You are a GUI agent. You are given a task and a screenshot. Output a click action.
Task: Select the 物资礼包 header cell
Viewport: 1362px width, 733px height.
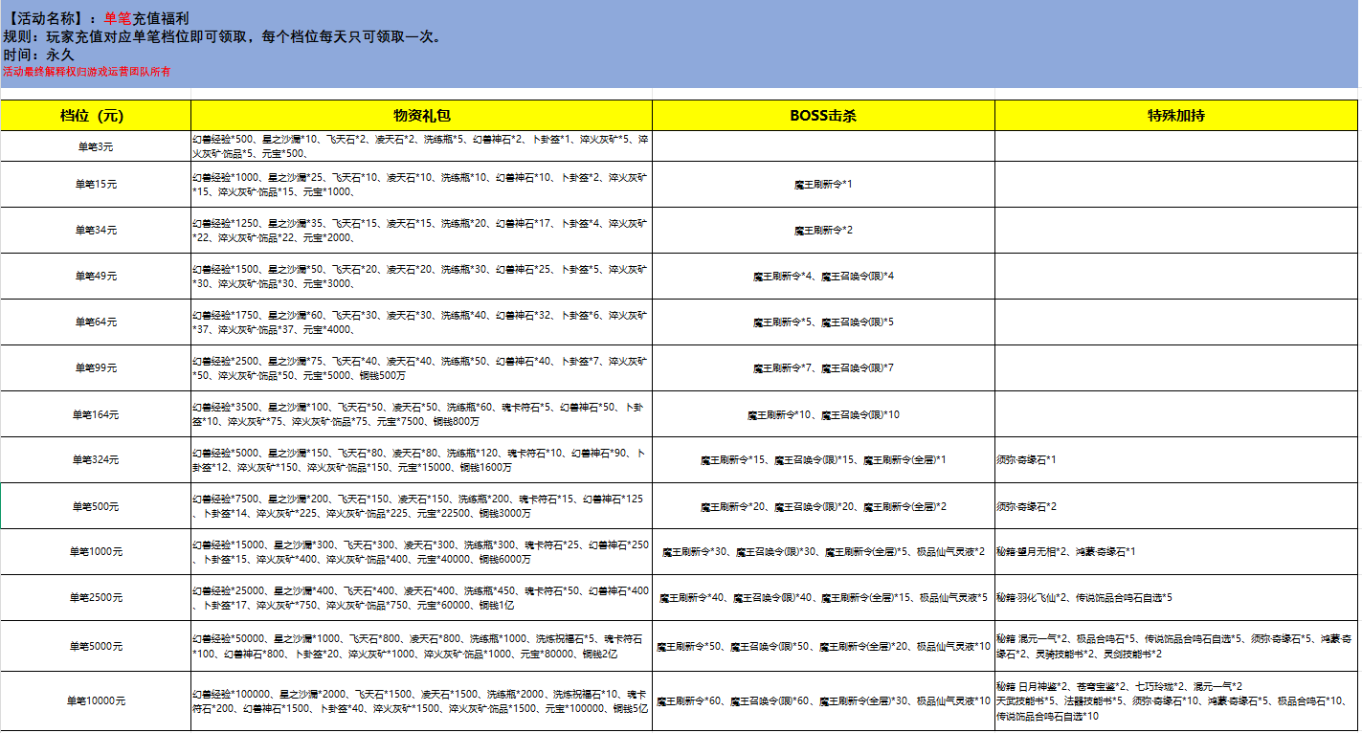(421, 116)
